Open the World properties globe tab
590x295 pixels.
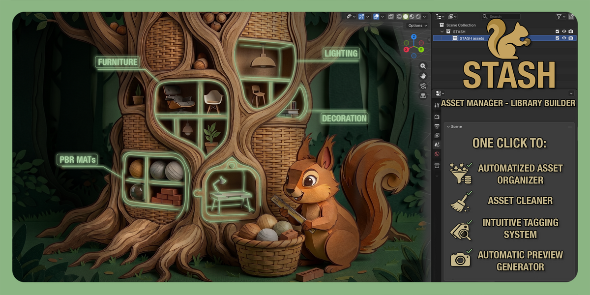coord(437,154)
